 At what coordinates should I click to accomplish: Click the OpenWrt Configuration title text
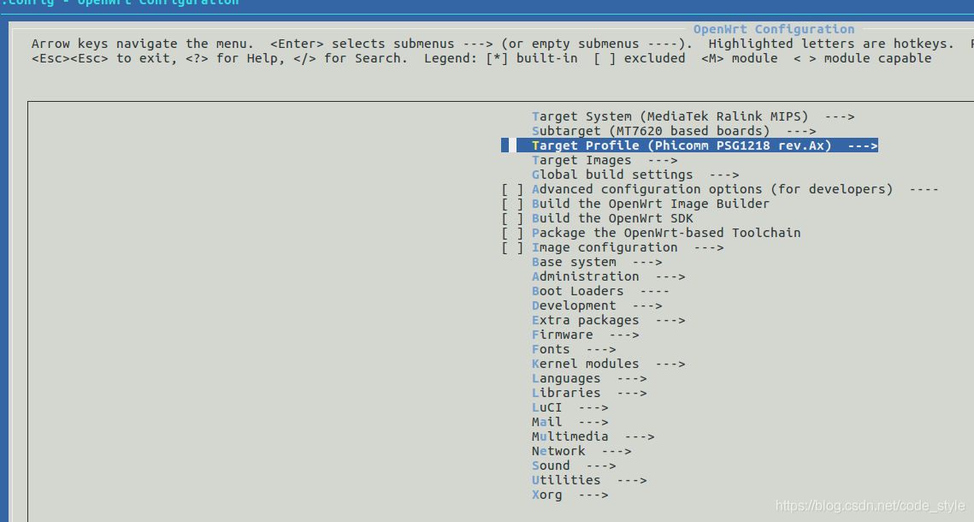[773, 29]
